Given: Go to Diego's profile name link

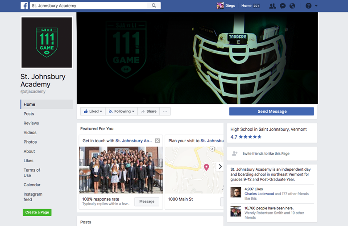Looking at the screenshot, I should point(230,6).
